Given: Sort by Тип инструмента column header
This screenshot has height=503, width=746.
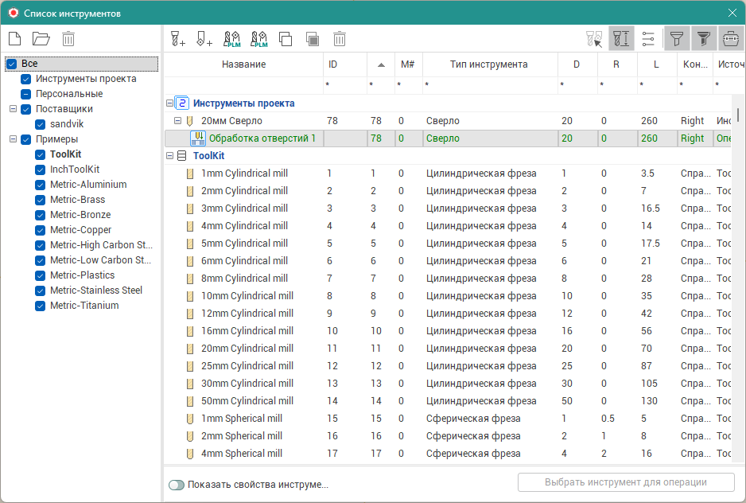Looking at the screenshot, I should click(488, 64).
